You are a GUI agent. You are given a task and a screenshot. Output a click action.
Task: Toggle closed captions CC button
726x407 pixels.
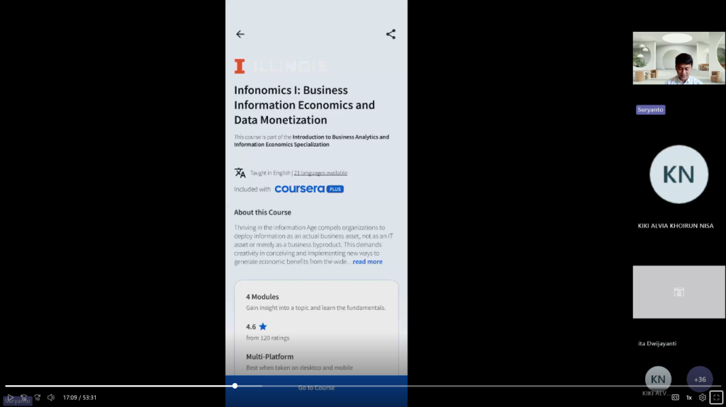676,397
